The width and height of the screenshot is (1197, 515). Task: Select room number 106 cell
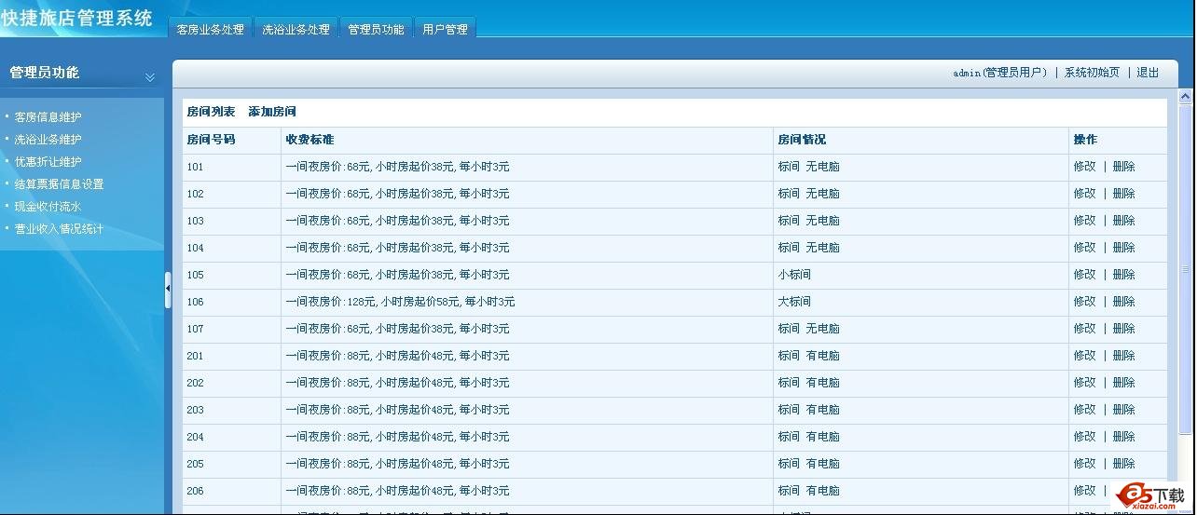[x=231, y=303]
